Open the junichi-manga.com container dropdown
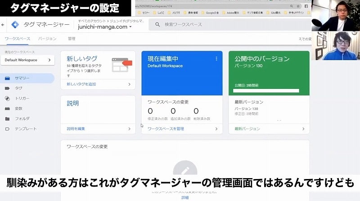The image size is (360, 201). [105, 27]
